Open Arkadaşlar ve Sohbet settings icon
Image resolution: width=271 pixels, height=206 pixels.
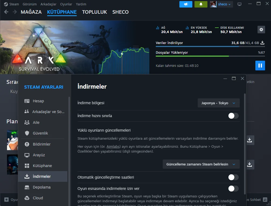point(27,111)
